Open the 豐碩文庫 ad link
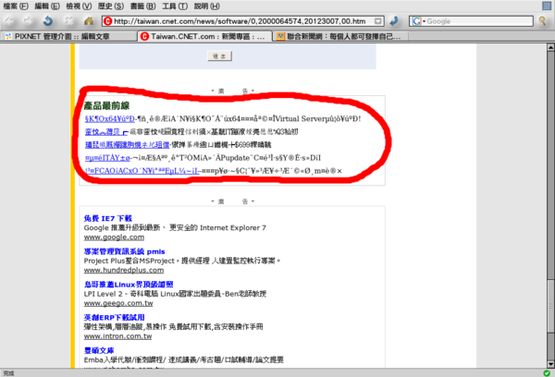Image resolution: width=555 pixels, height=377 pixels. (x=99, y=351)
